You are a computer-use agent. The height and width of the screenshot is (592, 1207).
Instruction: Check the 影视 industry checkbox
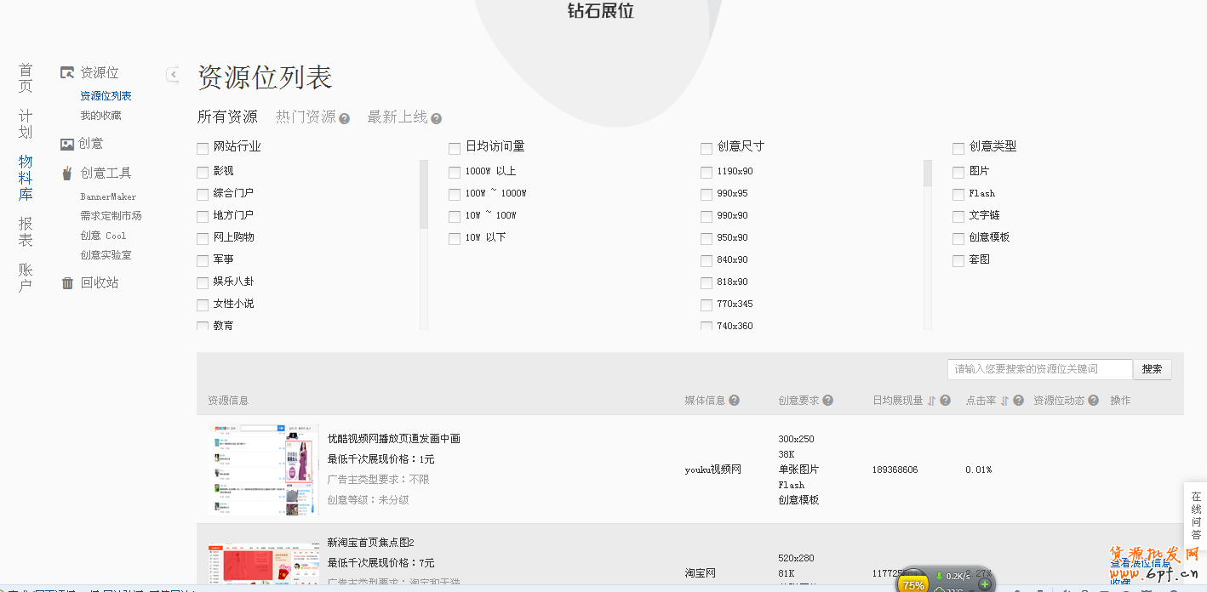click(x=203, y=172)
